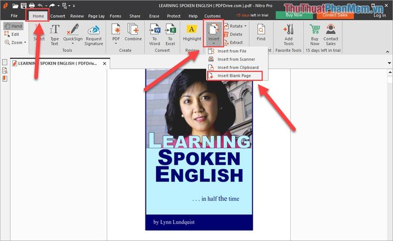The width and height of the screenshot is (393, 241).
Task: Select the Type Text tool
Action: (54, 35)
